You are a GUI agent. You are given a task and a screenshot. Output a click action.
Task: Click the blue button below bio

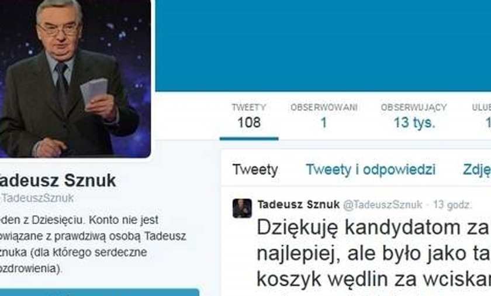pyautogui.click(x=99, y=292)
